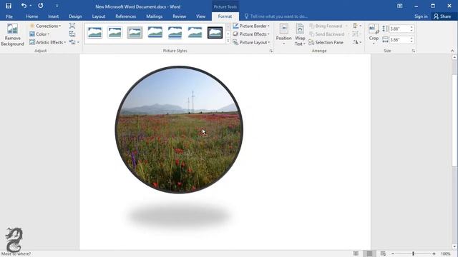Click the Change Picture icon
Image resolution: width=458 pixels, height=257 pixels.
click(x=72, y=34)
